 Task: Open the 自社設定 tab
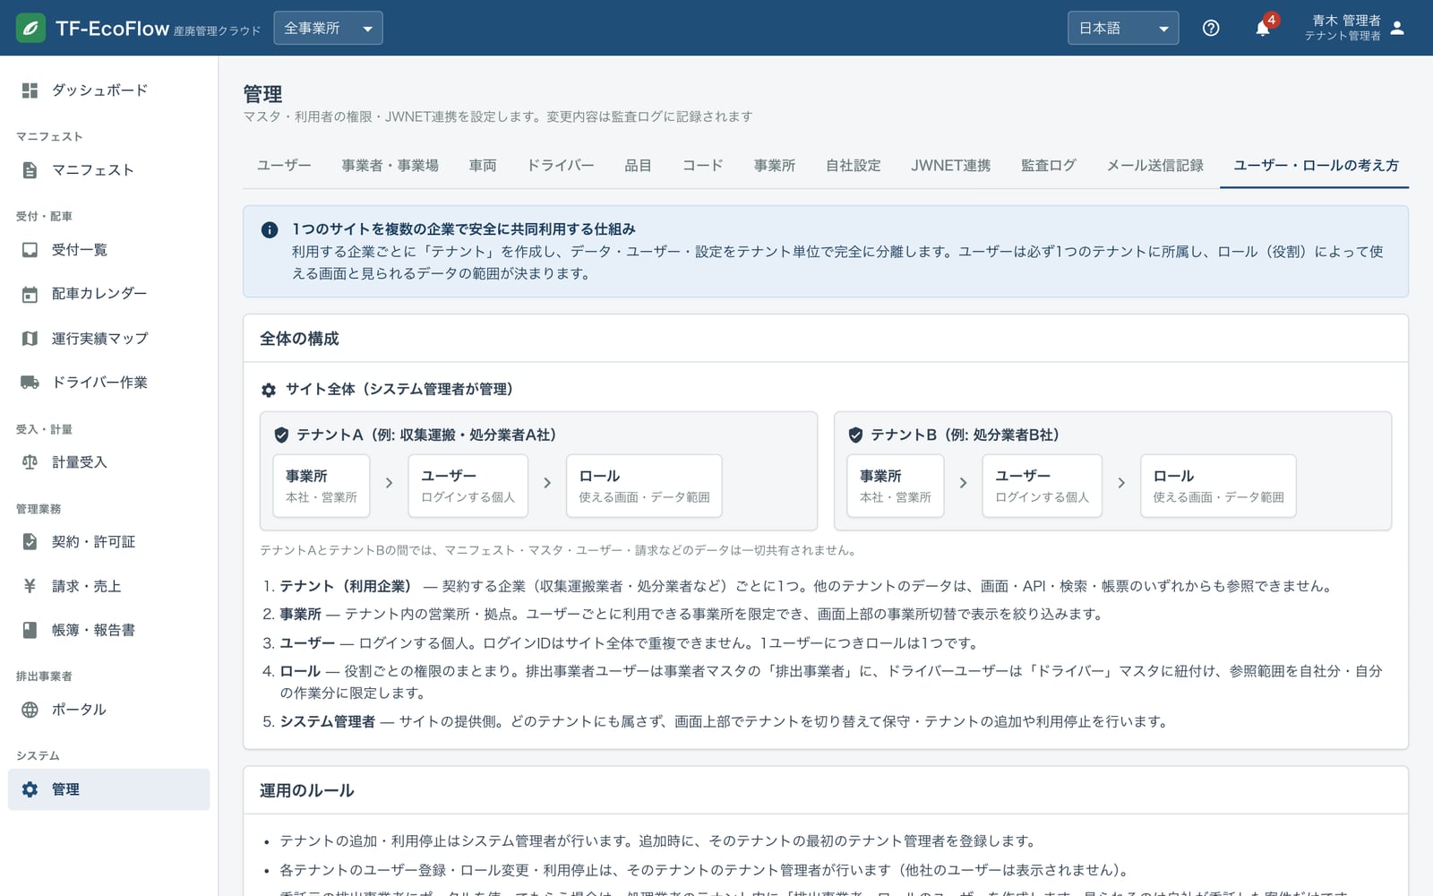pyautogui.click(x=854, y=166)
